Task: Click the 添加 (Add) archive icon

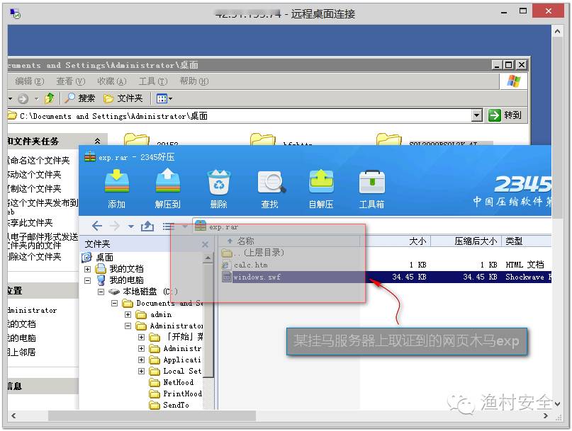Action: (x=116, y=180)
